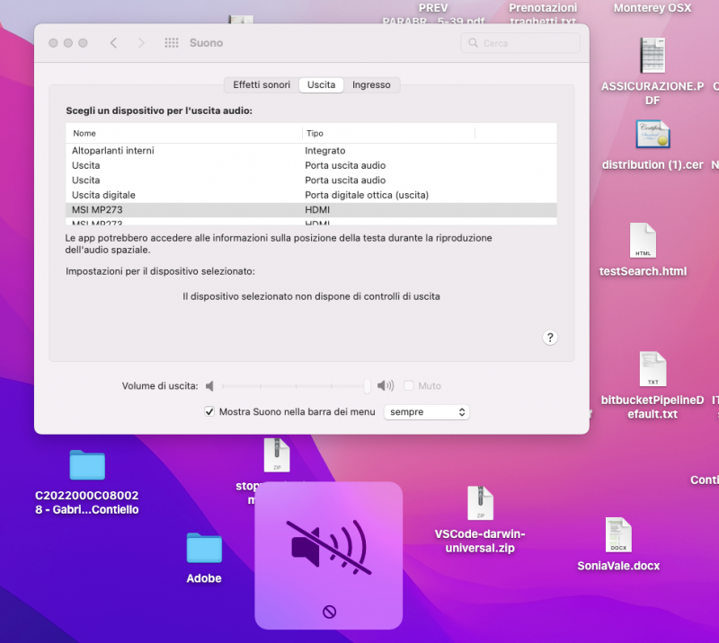Click the help question mark button
719x643 pixels.
click(550, 338)
